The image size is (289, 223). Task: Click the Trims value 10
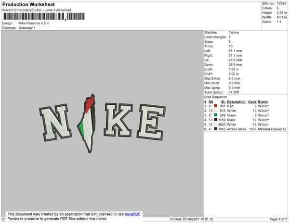click(x=231, y=46)
